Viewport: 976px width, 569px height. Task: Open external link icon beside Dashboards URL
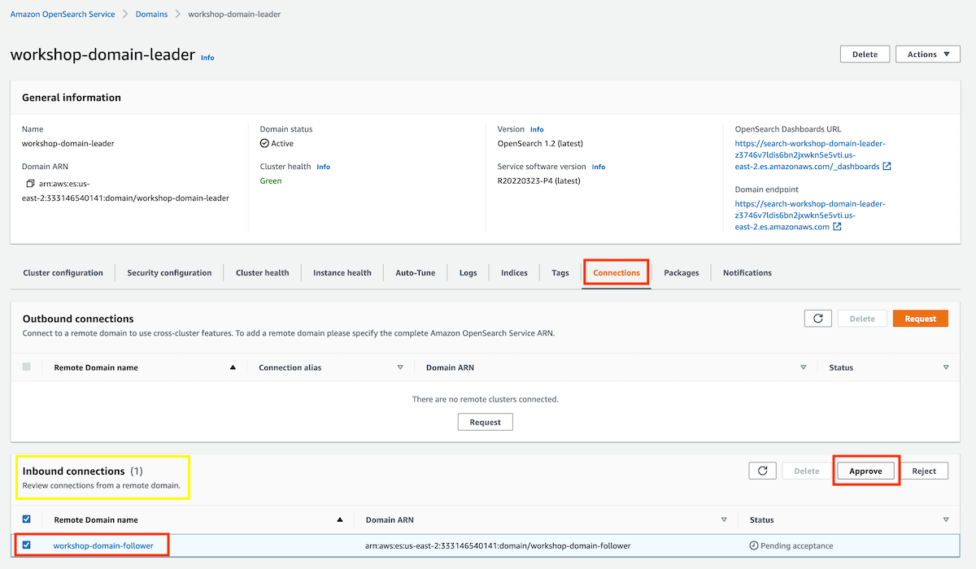(x=887, y=167)
